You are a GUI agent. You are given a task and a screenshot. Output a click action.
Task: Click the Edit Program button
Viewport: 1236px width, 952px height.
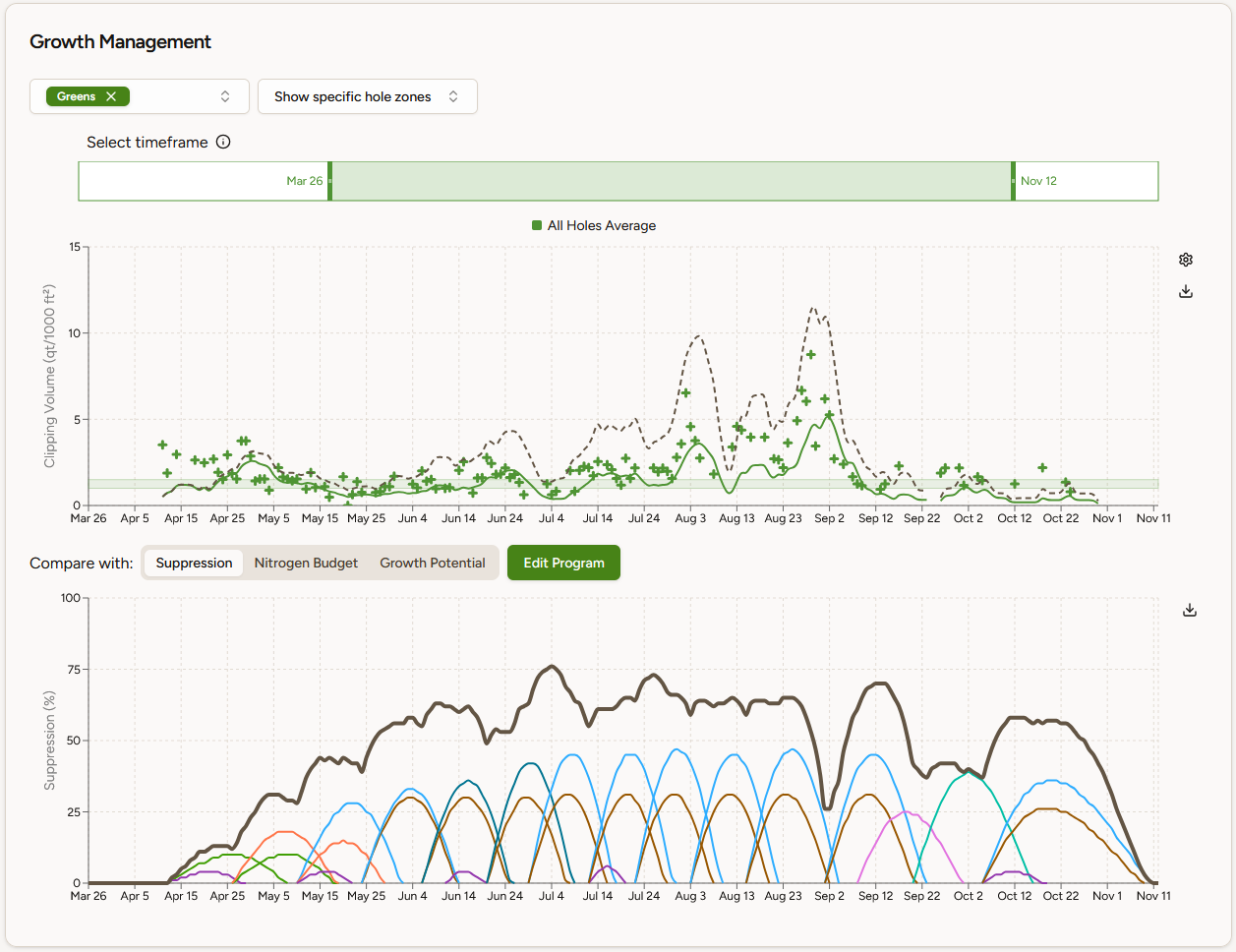563,563
